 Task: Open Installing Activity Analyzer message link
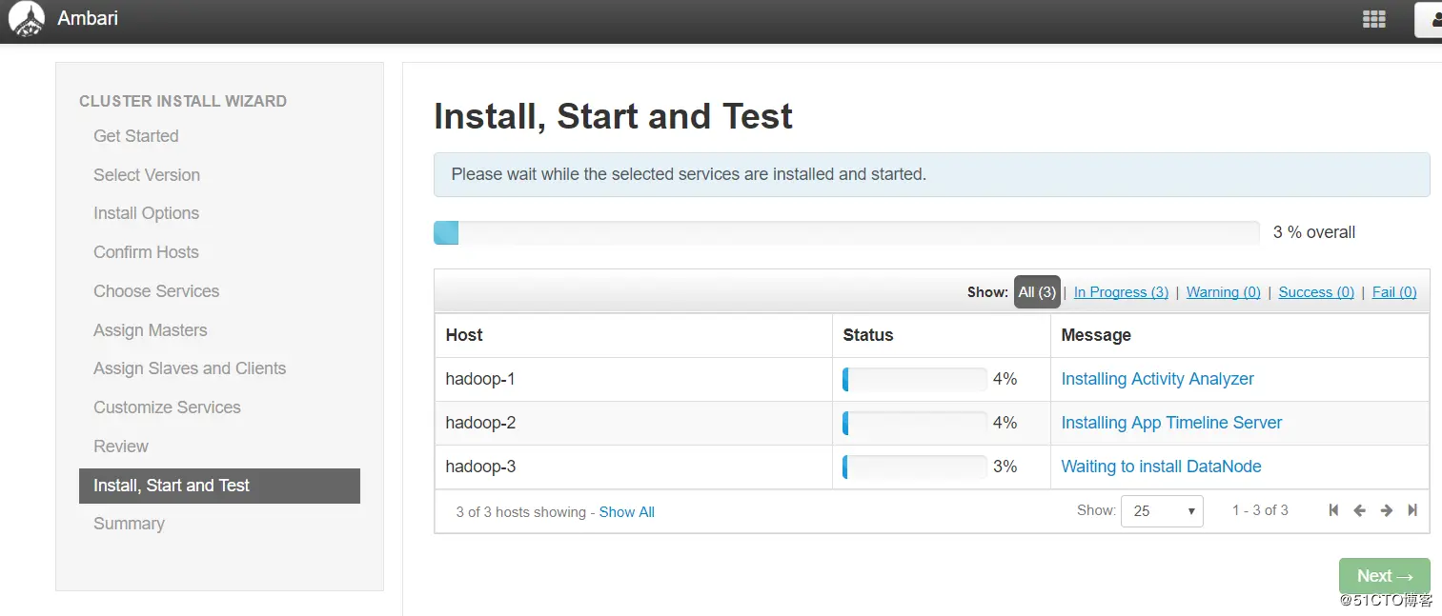[x=1157, y=379]
